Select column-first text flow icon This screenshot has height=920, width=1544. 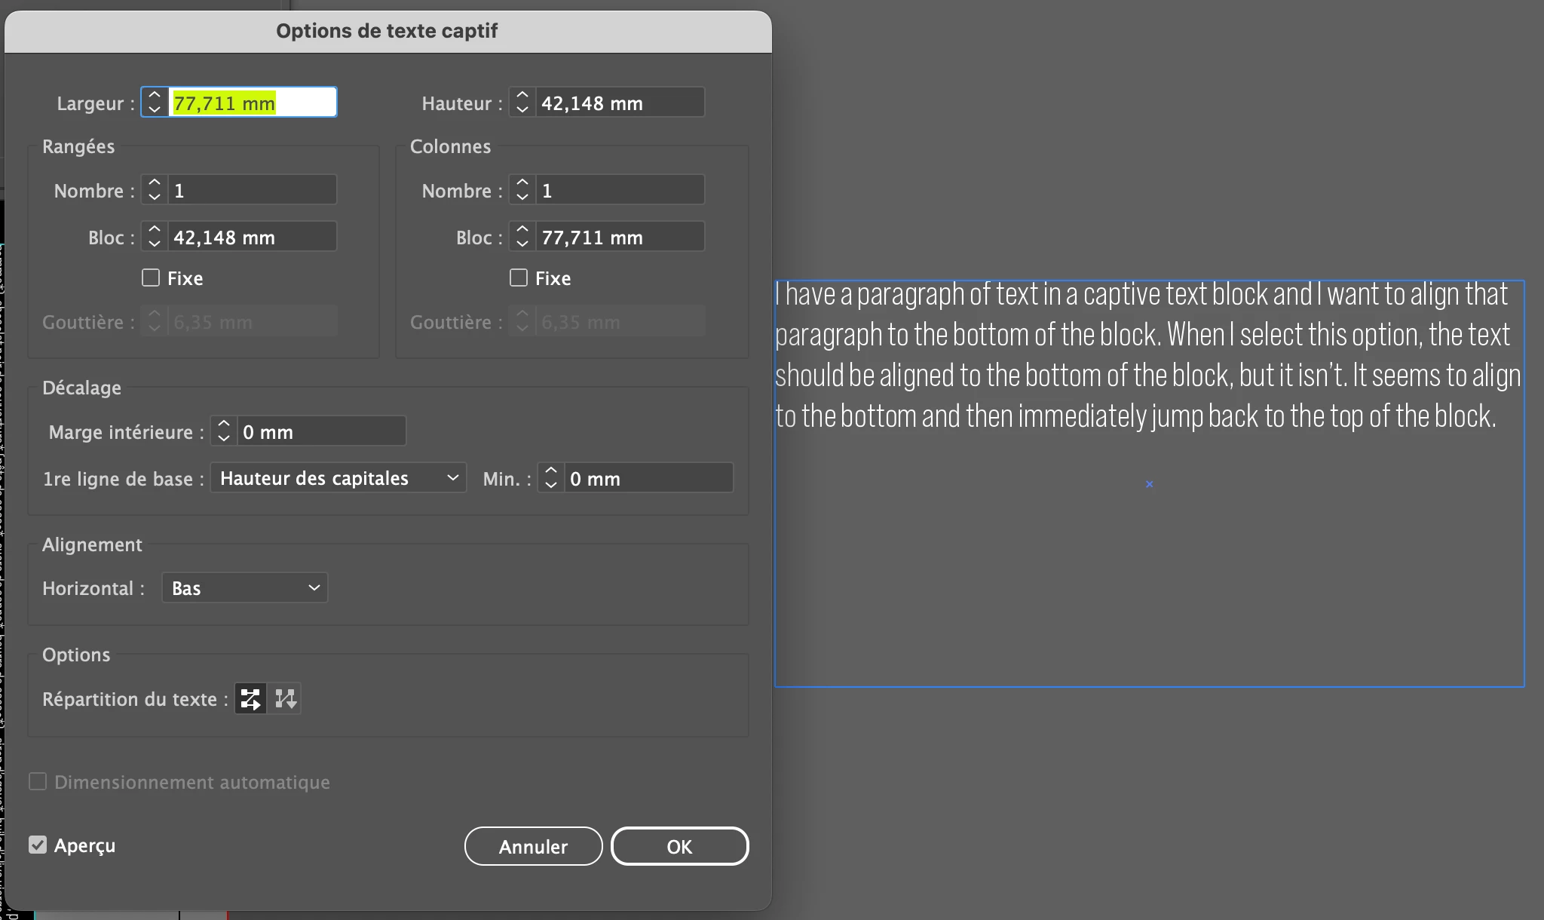pyautogui.click(x=286, y=698)
